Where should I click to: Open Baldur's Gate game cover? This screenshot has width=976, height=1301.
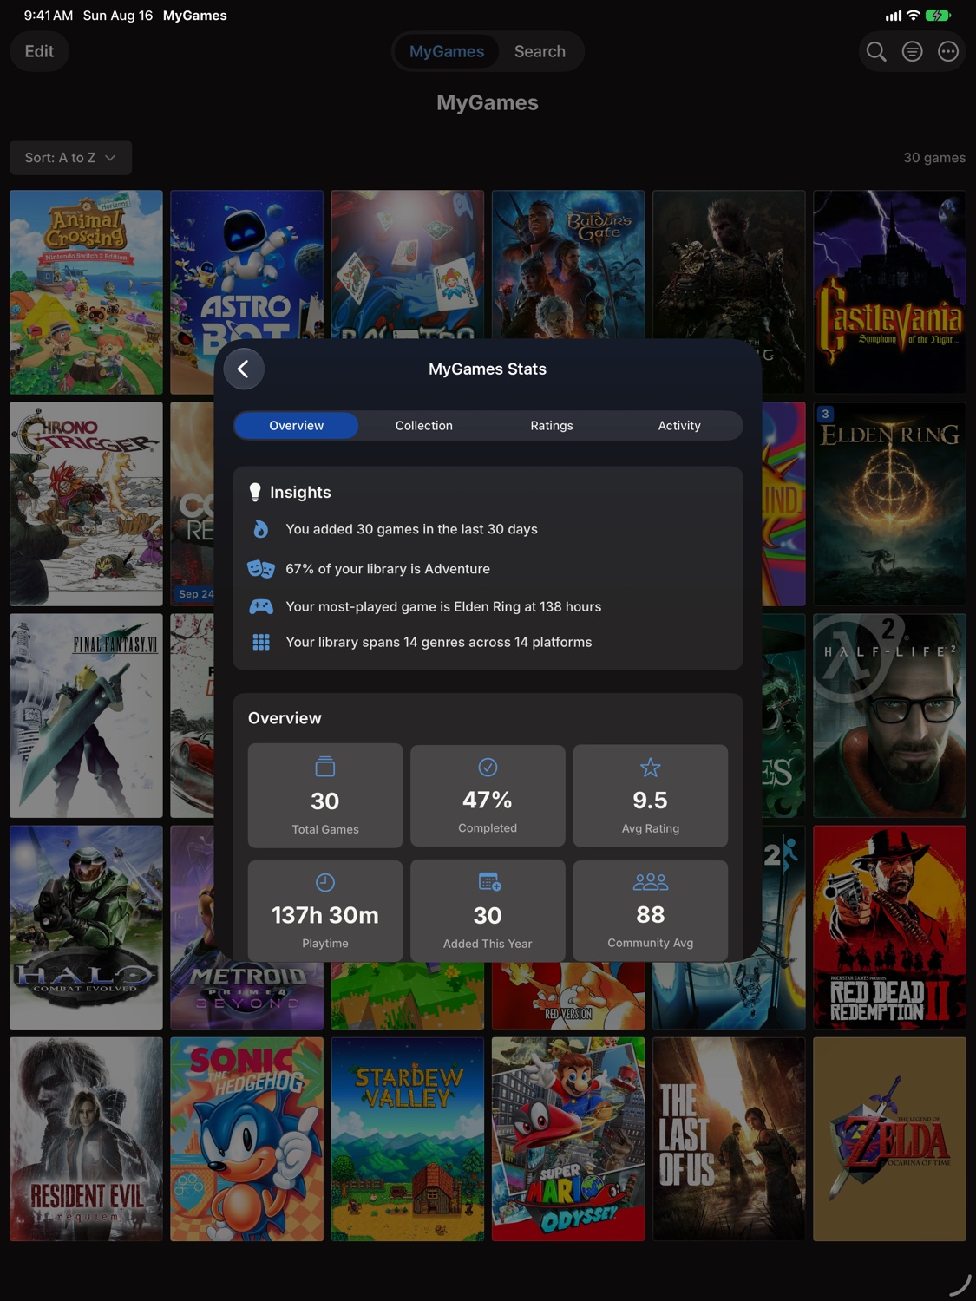click(568, 265)
